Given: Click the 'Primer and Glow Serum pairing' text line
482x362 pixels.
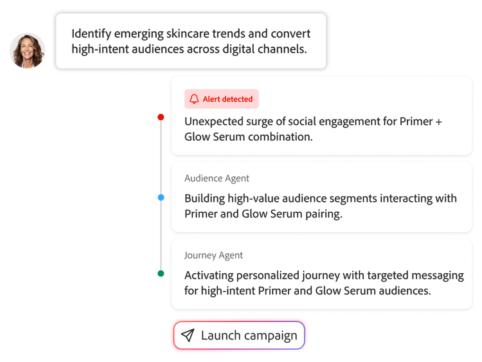Looking at the screenshot, I should pyautogui.click(x=263, y=213).
